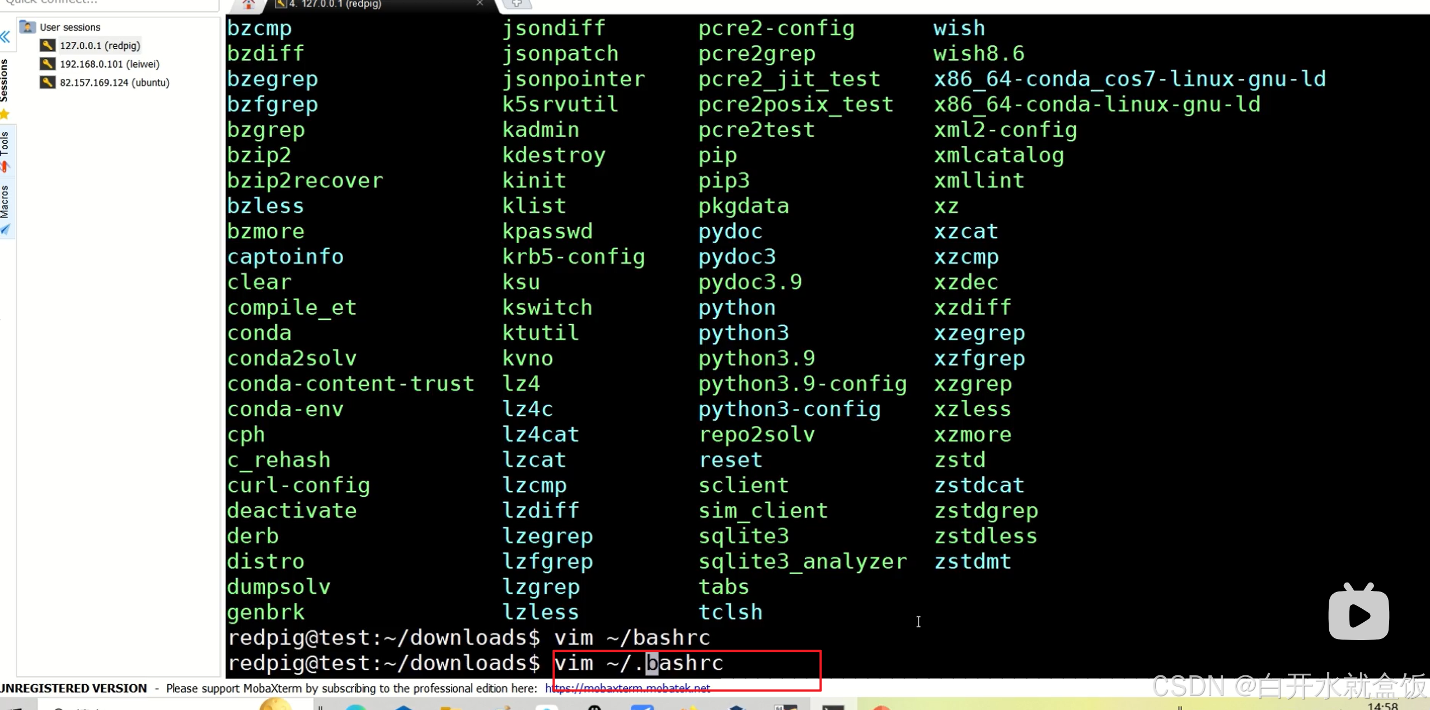The image size is (1430, 710).
Task: Open the home tab icon
Action: click(x=249, y=4)
